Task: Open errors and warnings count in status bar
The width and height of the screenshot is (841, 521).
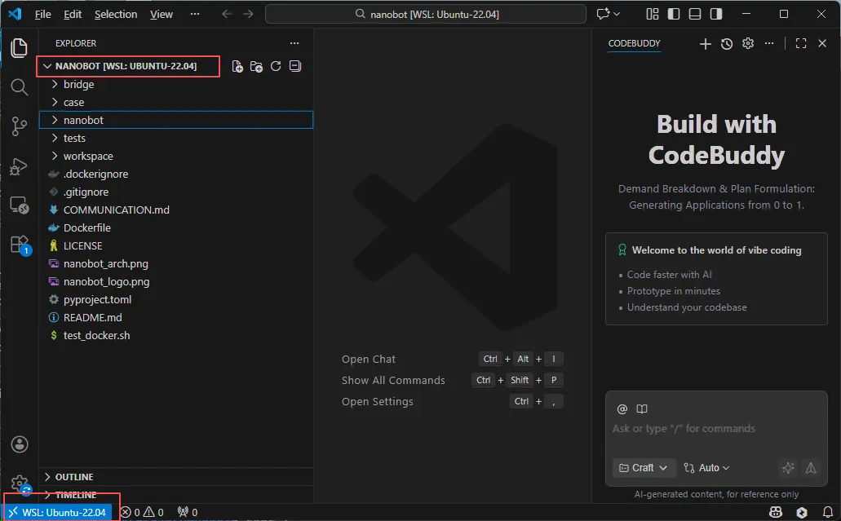Action: [142, 512]
